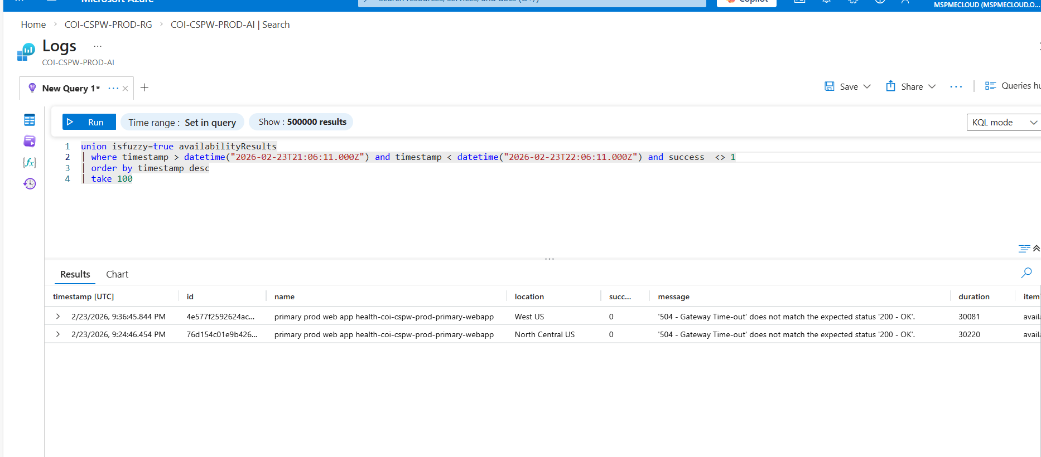Switch to the Results tab
Screen dimensions: 1041x457
(75, 274)
